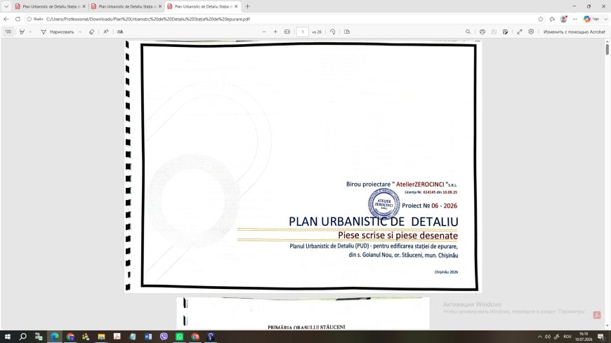Open Copilot Чат panel
This screenshot has height=343, width=611.
pyautogui.click(x=591, y=19)
